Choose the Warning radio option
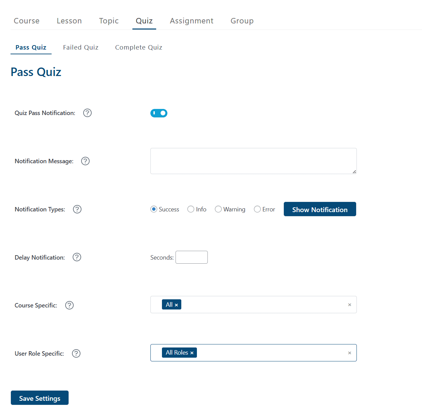Screen dimensions: 422x414 click(218, 209)
